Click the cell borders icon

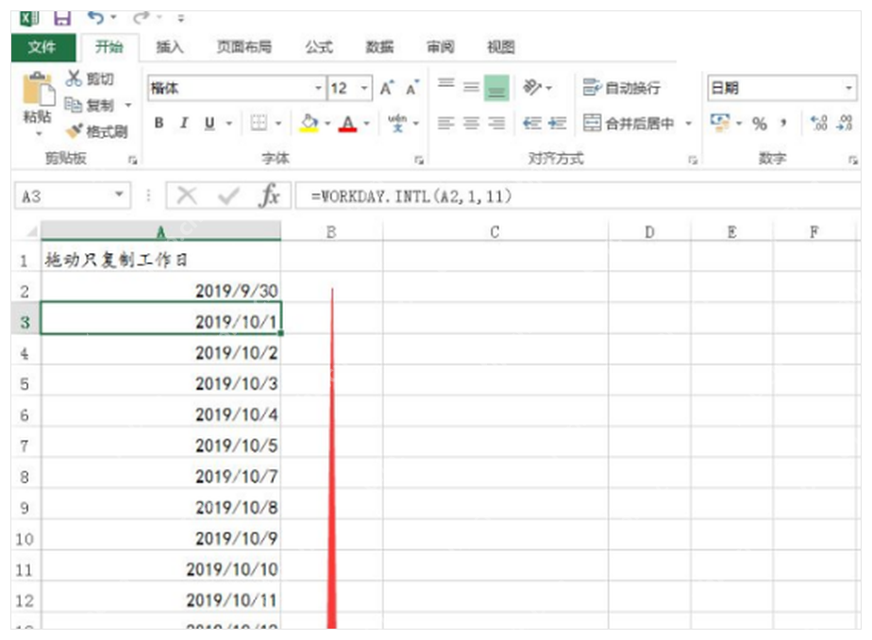[259, 123]
